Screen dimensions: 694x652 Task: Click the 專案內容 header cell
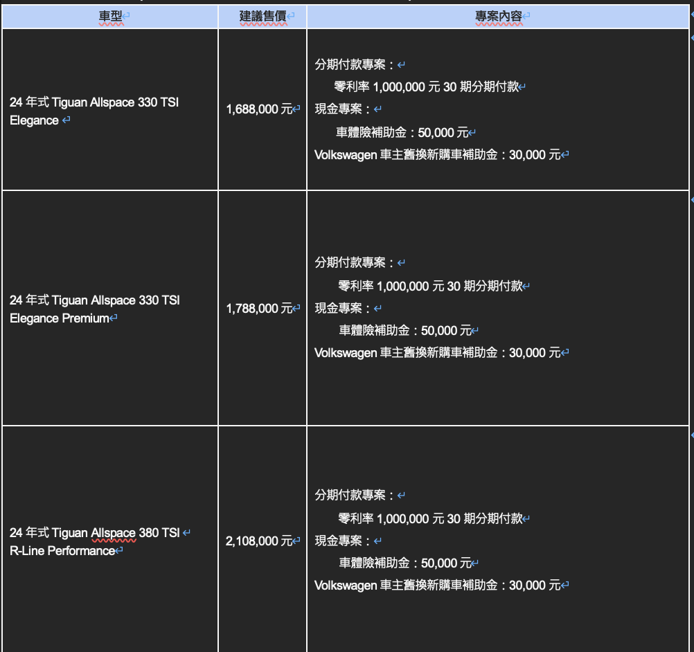tap(498, 16)
